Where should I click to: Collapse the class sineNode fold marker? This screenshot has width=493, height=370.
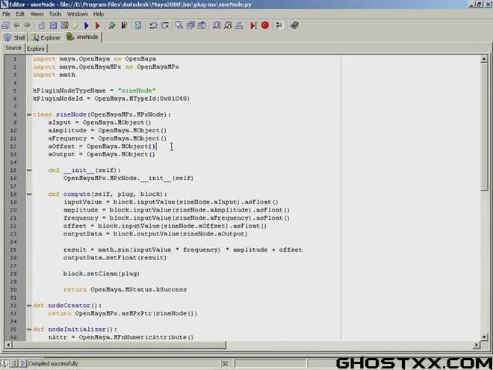click(x=29, y=114)
